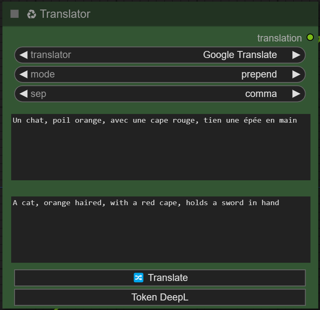Click the translation output label
This screenshot has height=310, width=320.
pos(279,38)
